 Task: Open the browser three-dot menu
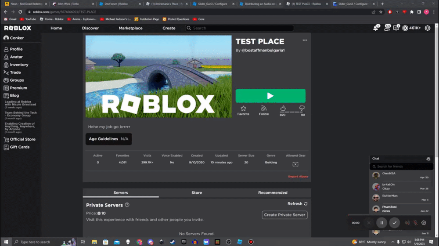[434, 12]
